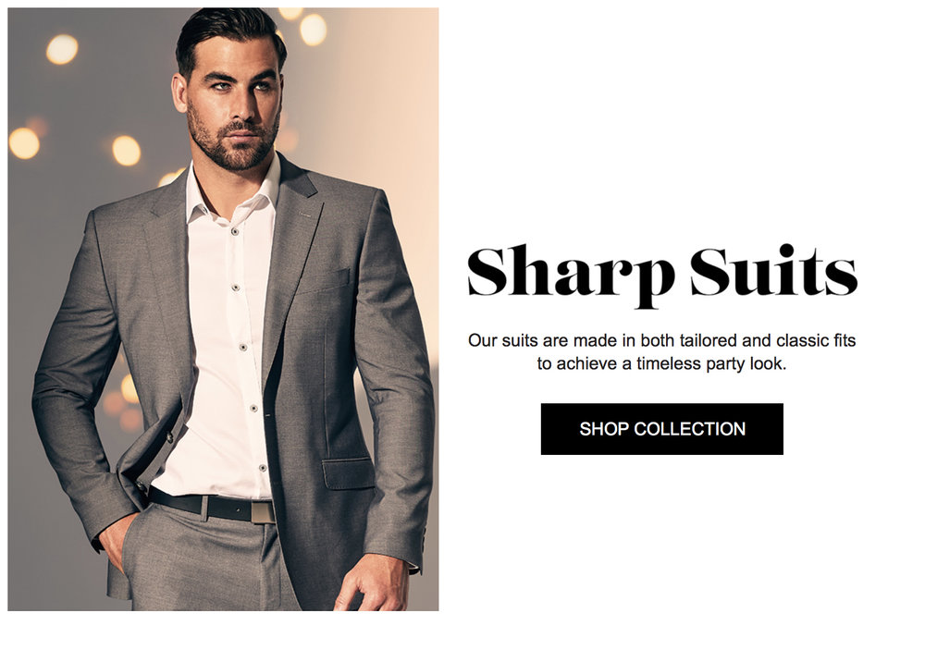Click the black leather belt strap
The height and width of the screenshot is (650, 925).
pyautogui.click(x=201, y=504)
